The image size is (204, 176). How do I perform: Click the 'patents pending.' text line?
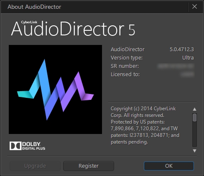pyautogui.click(x=129, y=142)
